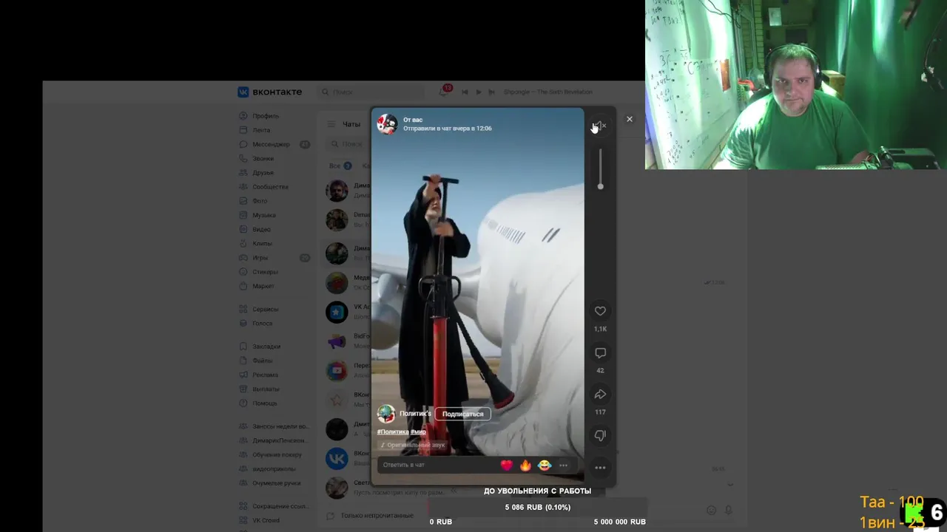Subscribe via the Подписаться button

click(462, 414)
